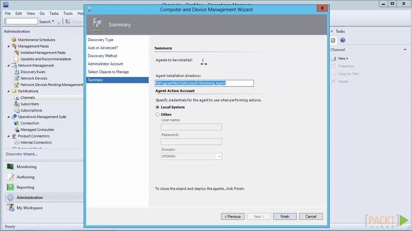The image size is (412, 231).
Task: Select the Other account radio button
Action: click(x=157, y=114)
